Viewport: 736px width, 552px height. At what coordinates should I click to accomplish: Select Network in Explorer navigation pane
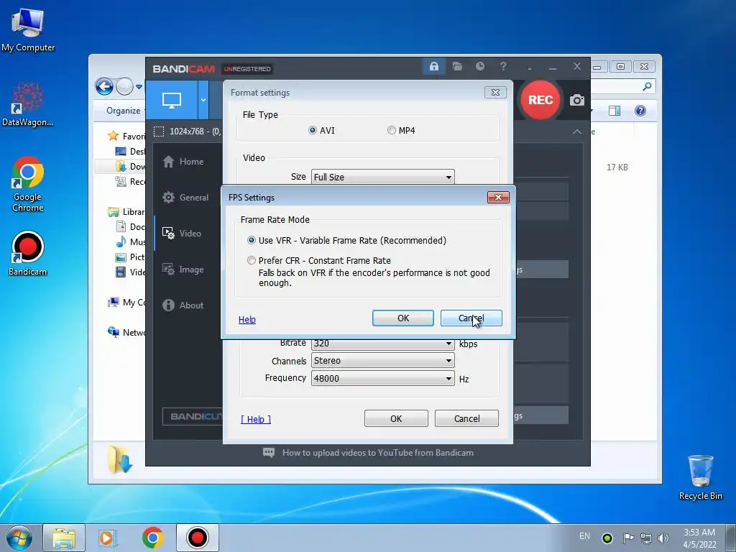tap(126, 332)
